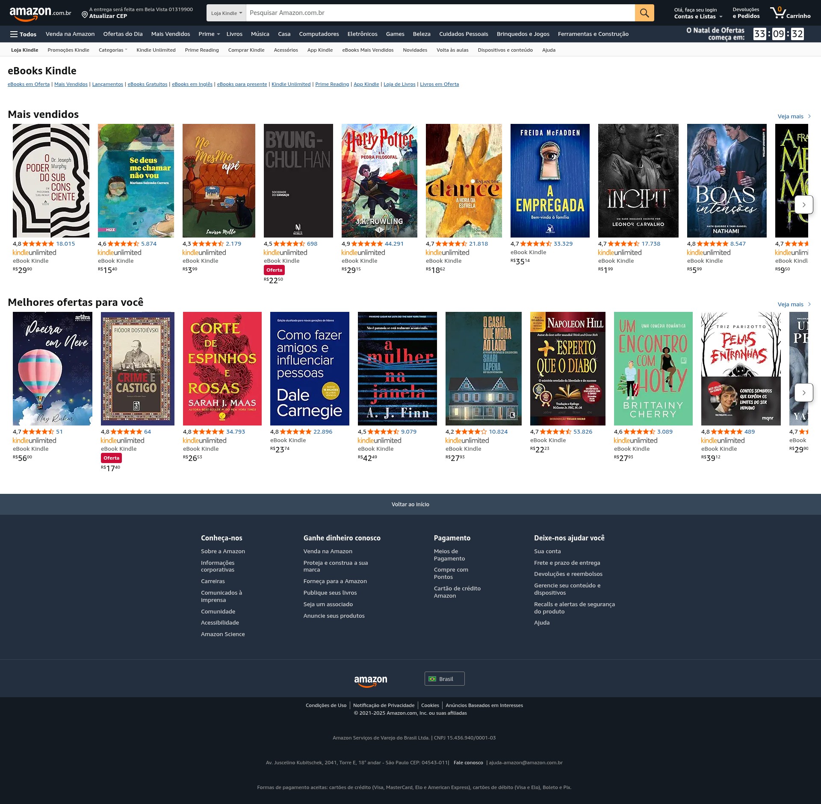Open Publique seus livros footer link
The height and width of the screenshot is (804, 821).
pyautogui.click(x=330, y=593)
